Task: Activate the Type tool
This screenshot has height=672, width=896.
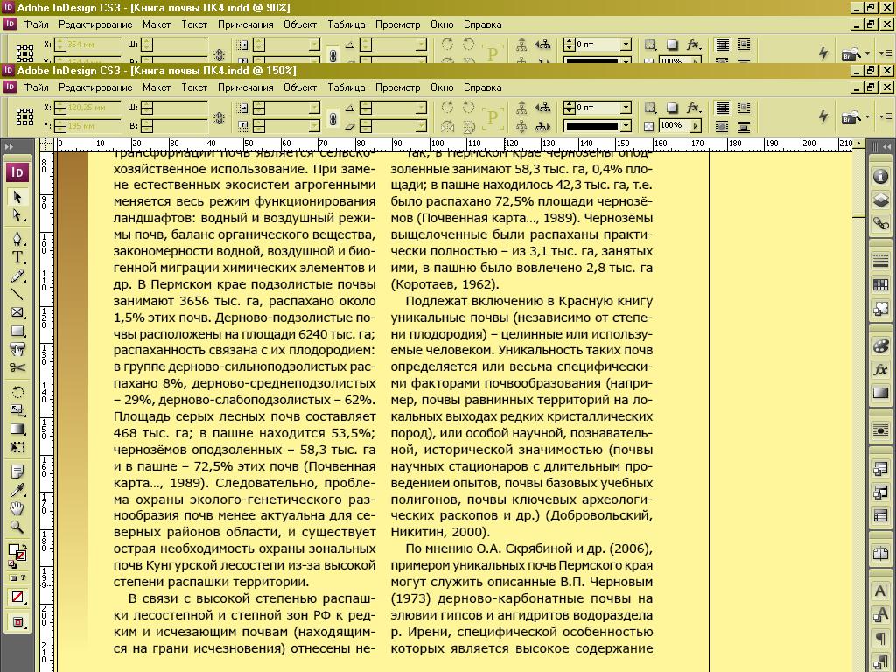Action: pyautogui.click(x=17, y=257)
